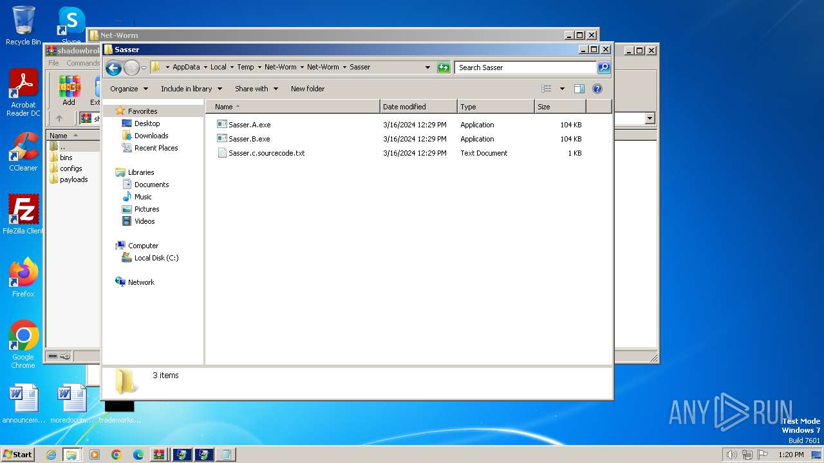
Task: Open the Organize dropdown menu
Action: click(x=129, y=89)
